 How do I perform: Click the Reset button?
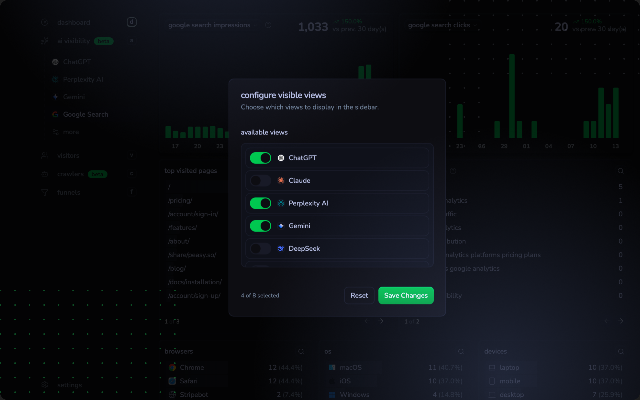(359, 295)
